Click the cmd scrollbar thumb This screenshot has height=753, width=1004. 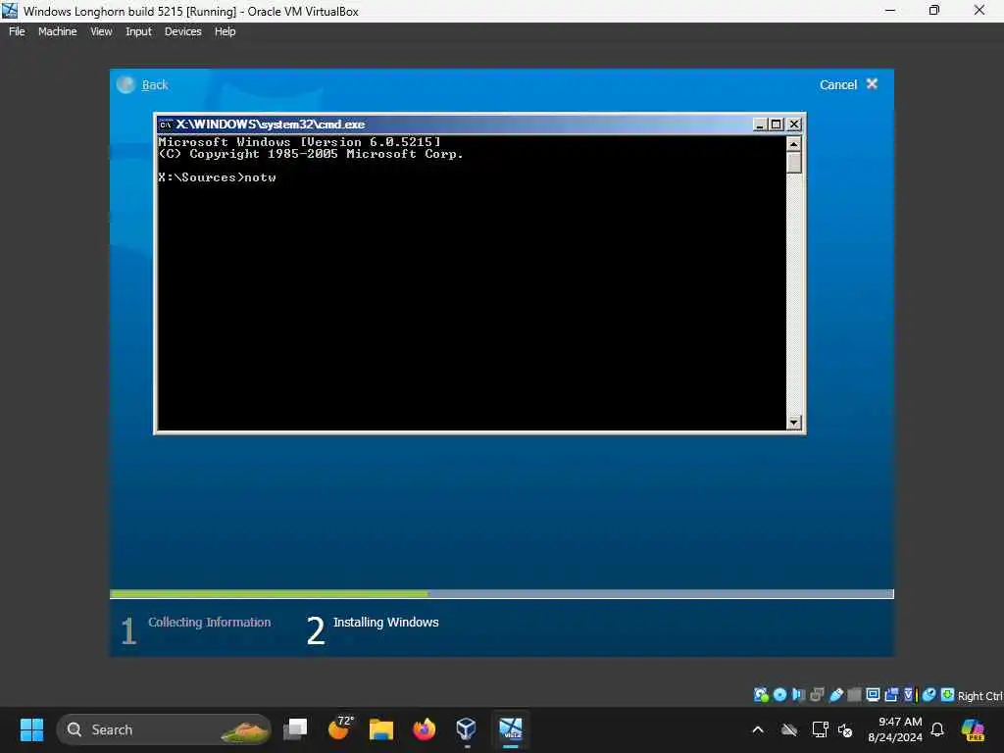click(794, 163)
